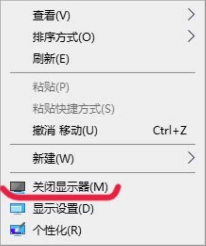Expand the 排序方式(O) submenu arrow

191,36
